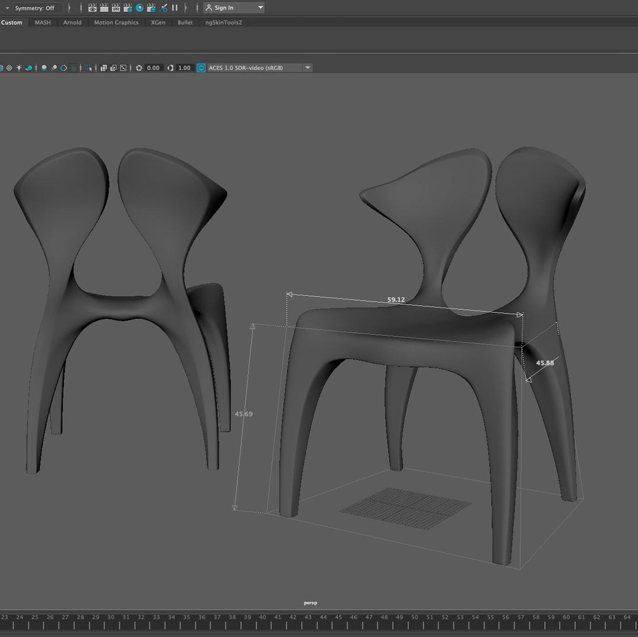The image size is (638, 637).
Task: Toggle multisample anti-aliasing icon
Action: pyautogui.click(x=64, y=68)
